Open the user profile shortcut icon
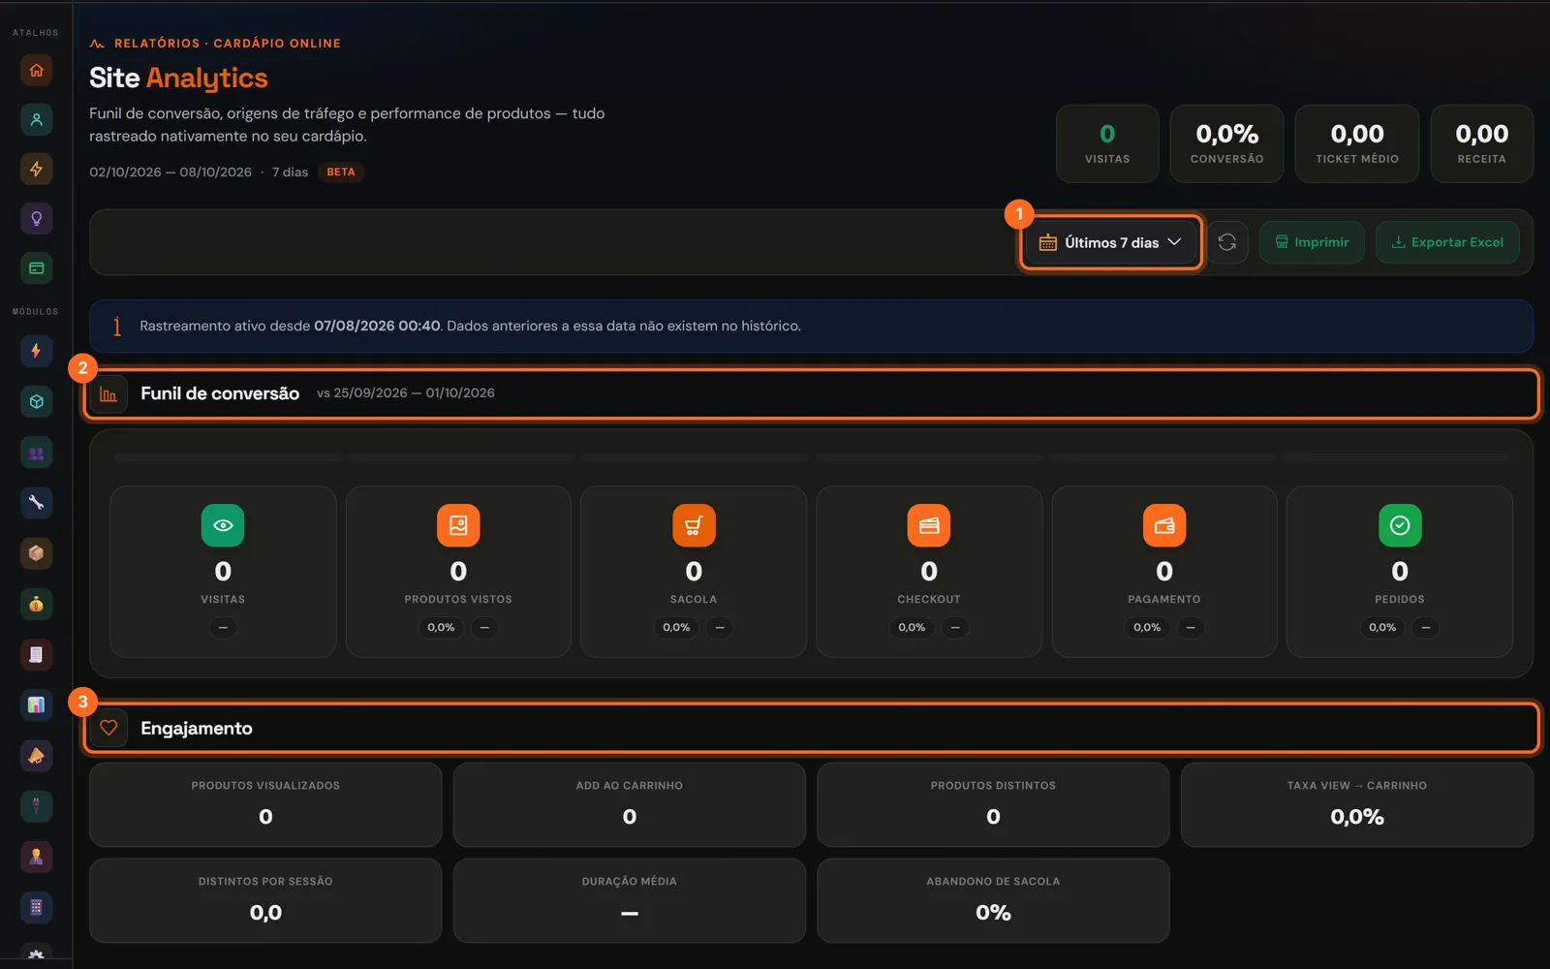The image size is (1550, 969). tap(36, 120)
